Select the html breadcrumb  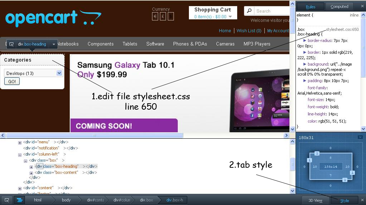[x=38, y=200]
